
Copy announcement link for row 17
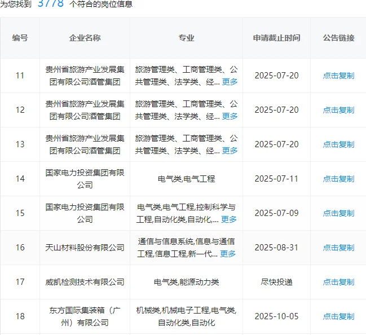(x=338, y=282)
